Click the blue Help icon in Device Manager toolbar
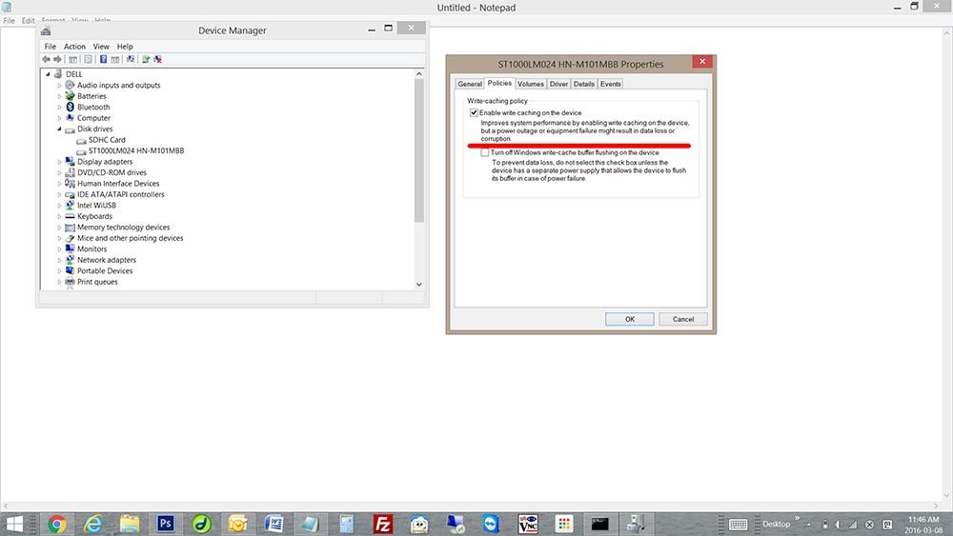953x536 pixels. (103, 59)
